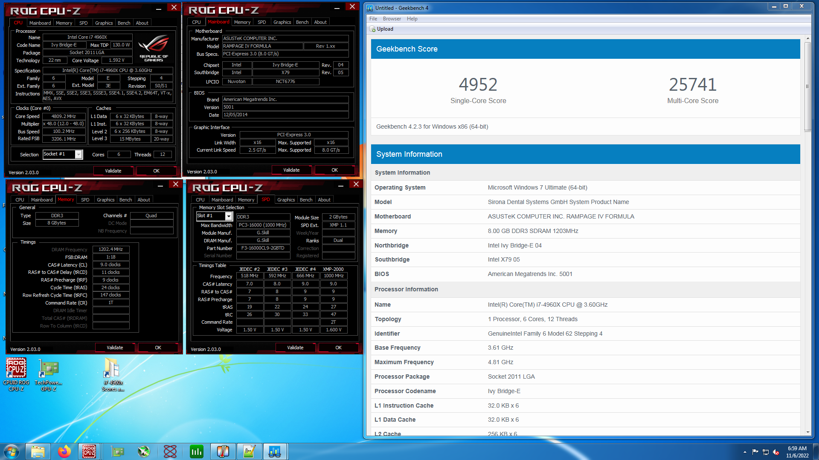
Task: Open Windows Explorer from the taskbar
Action: point(38,451)
